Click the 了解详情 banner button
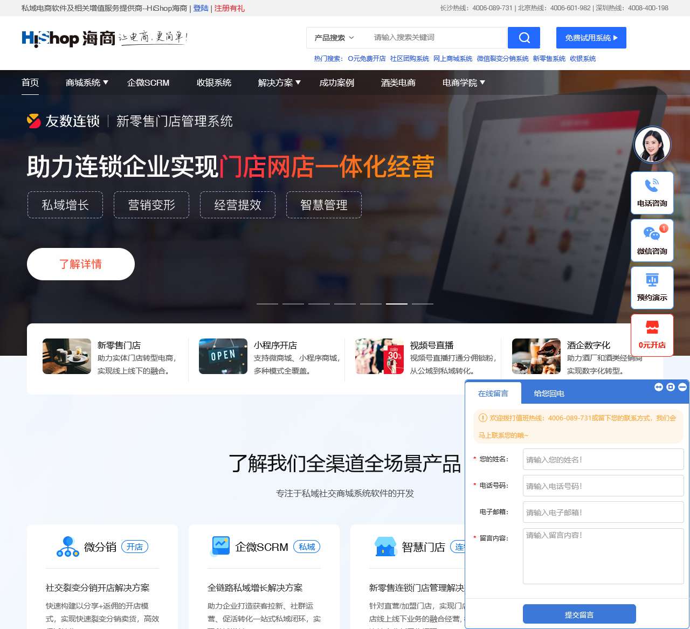 81,264
